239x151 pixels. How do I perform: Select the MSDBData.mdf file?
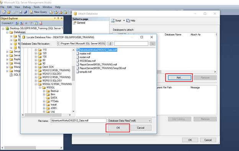[x=88, y=61]
